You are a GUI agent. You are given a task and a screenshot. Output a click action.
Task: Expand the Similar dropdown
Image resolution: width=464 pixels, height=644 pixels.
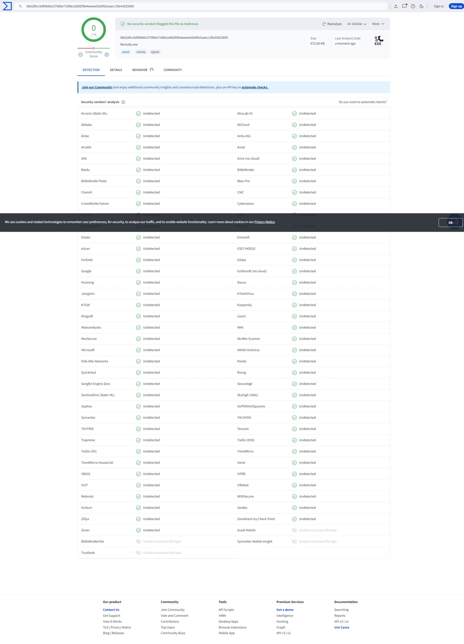pos(357,24)
